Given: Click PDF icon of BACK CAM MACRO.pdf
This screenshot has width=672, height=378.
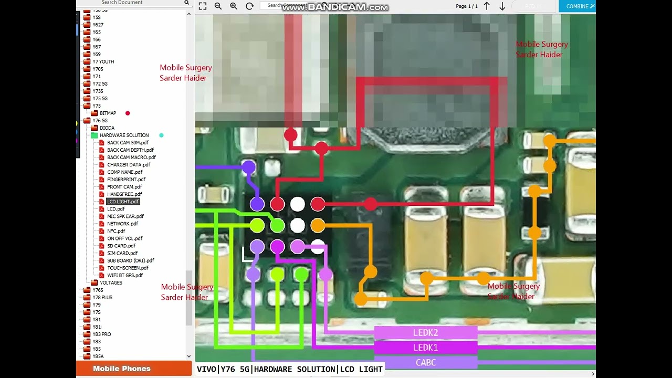Looking at the screenshot, I should (x=102, y=157).
